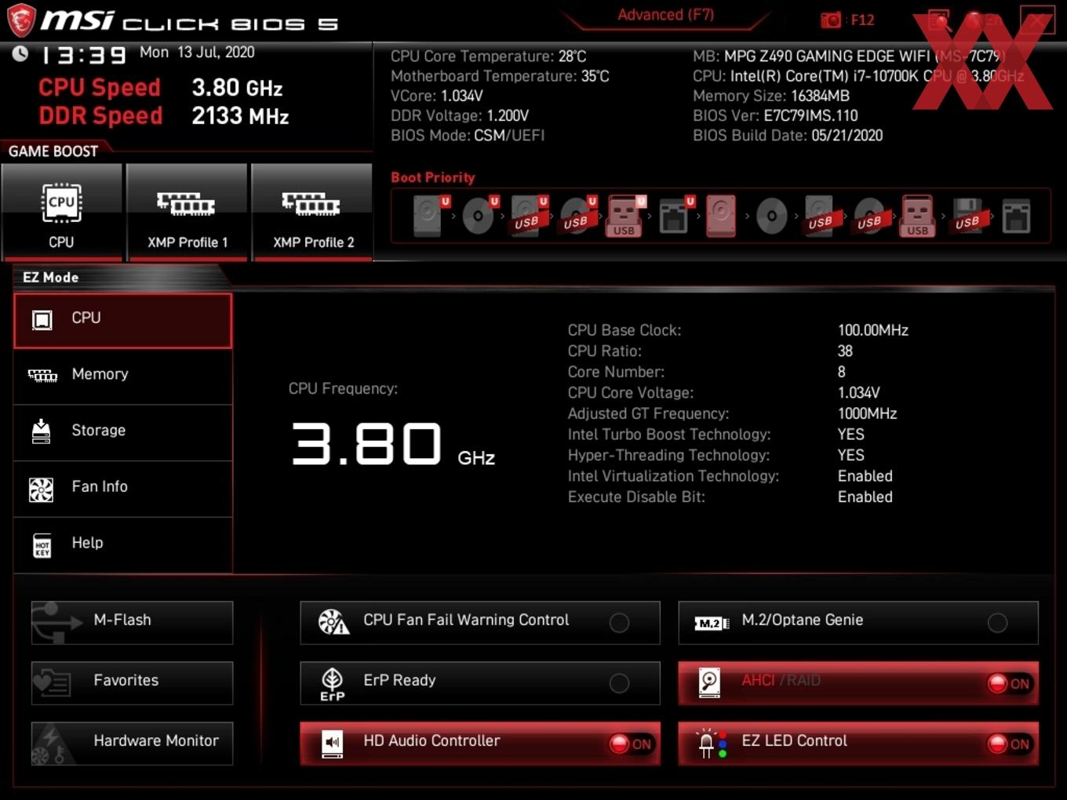Click the Core Number value 8
1067x800 pixels.
coord(841,372)
